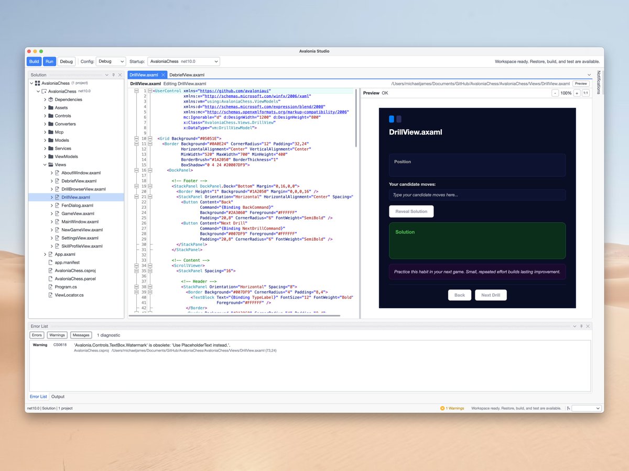Click the app.manifest file icon

[x=51, y=262]
